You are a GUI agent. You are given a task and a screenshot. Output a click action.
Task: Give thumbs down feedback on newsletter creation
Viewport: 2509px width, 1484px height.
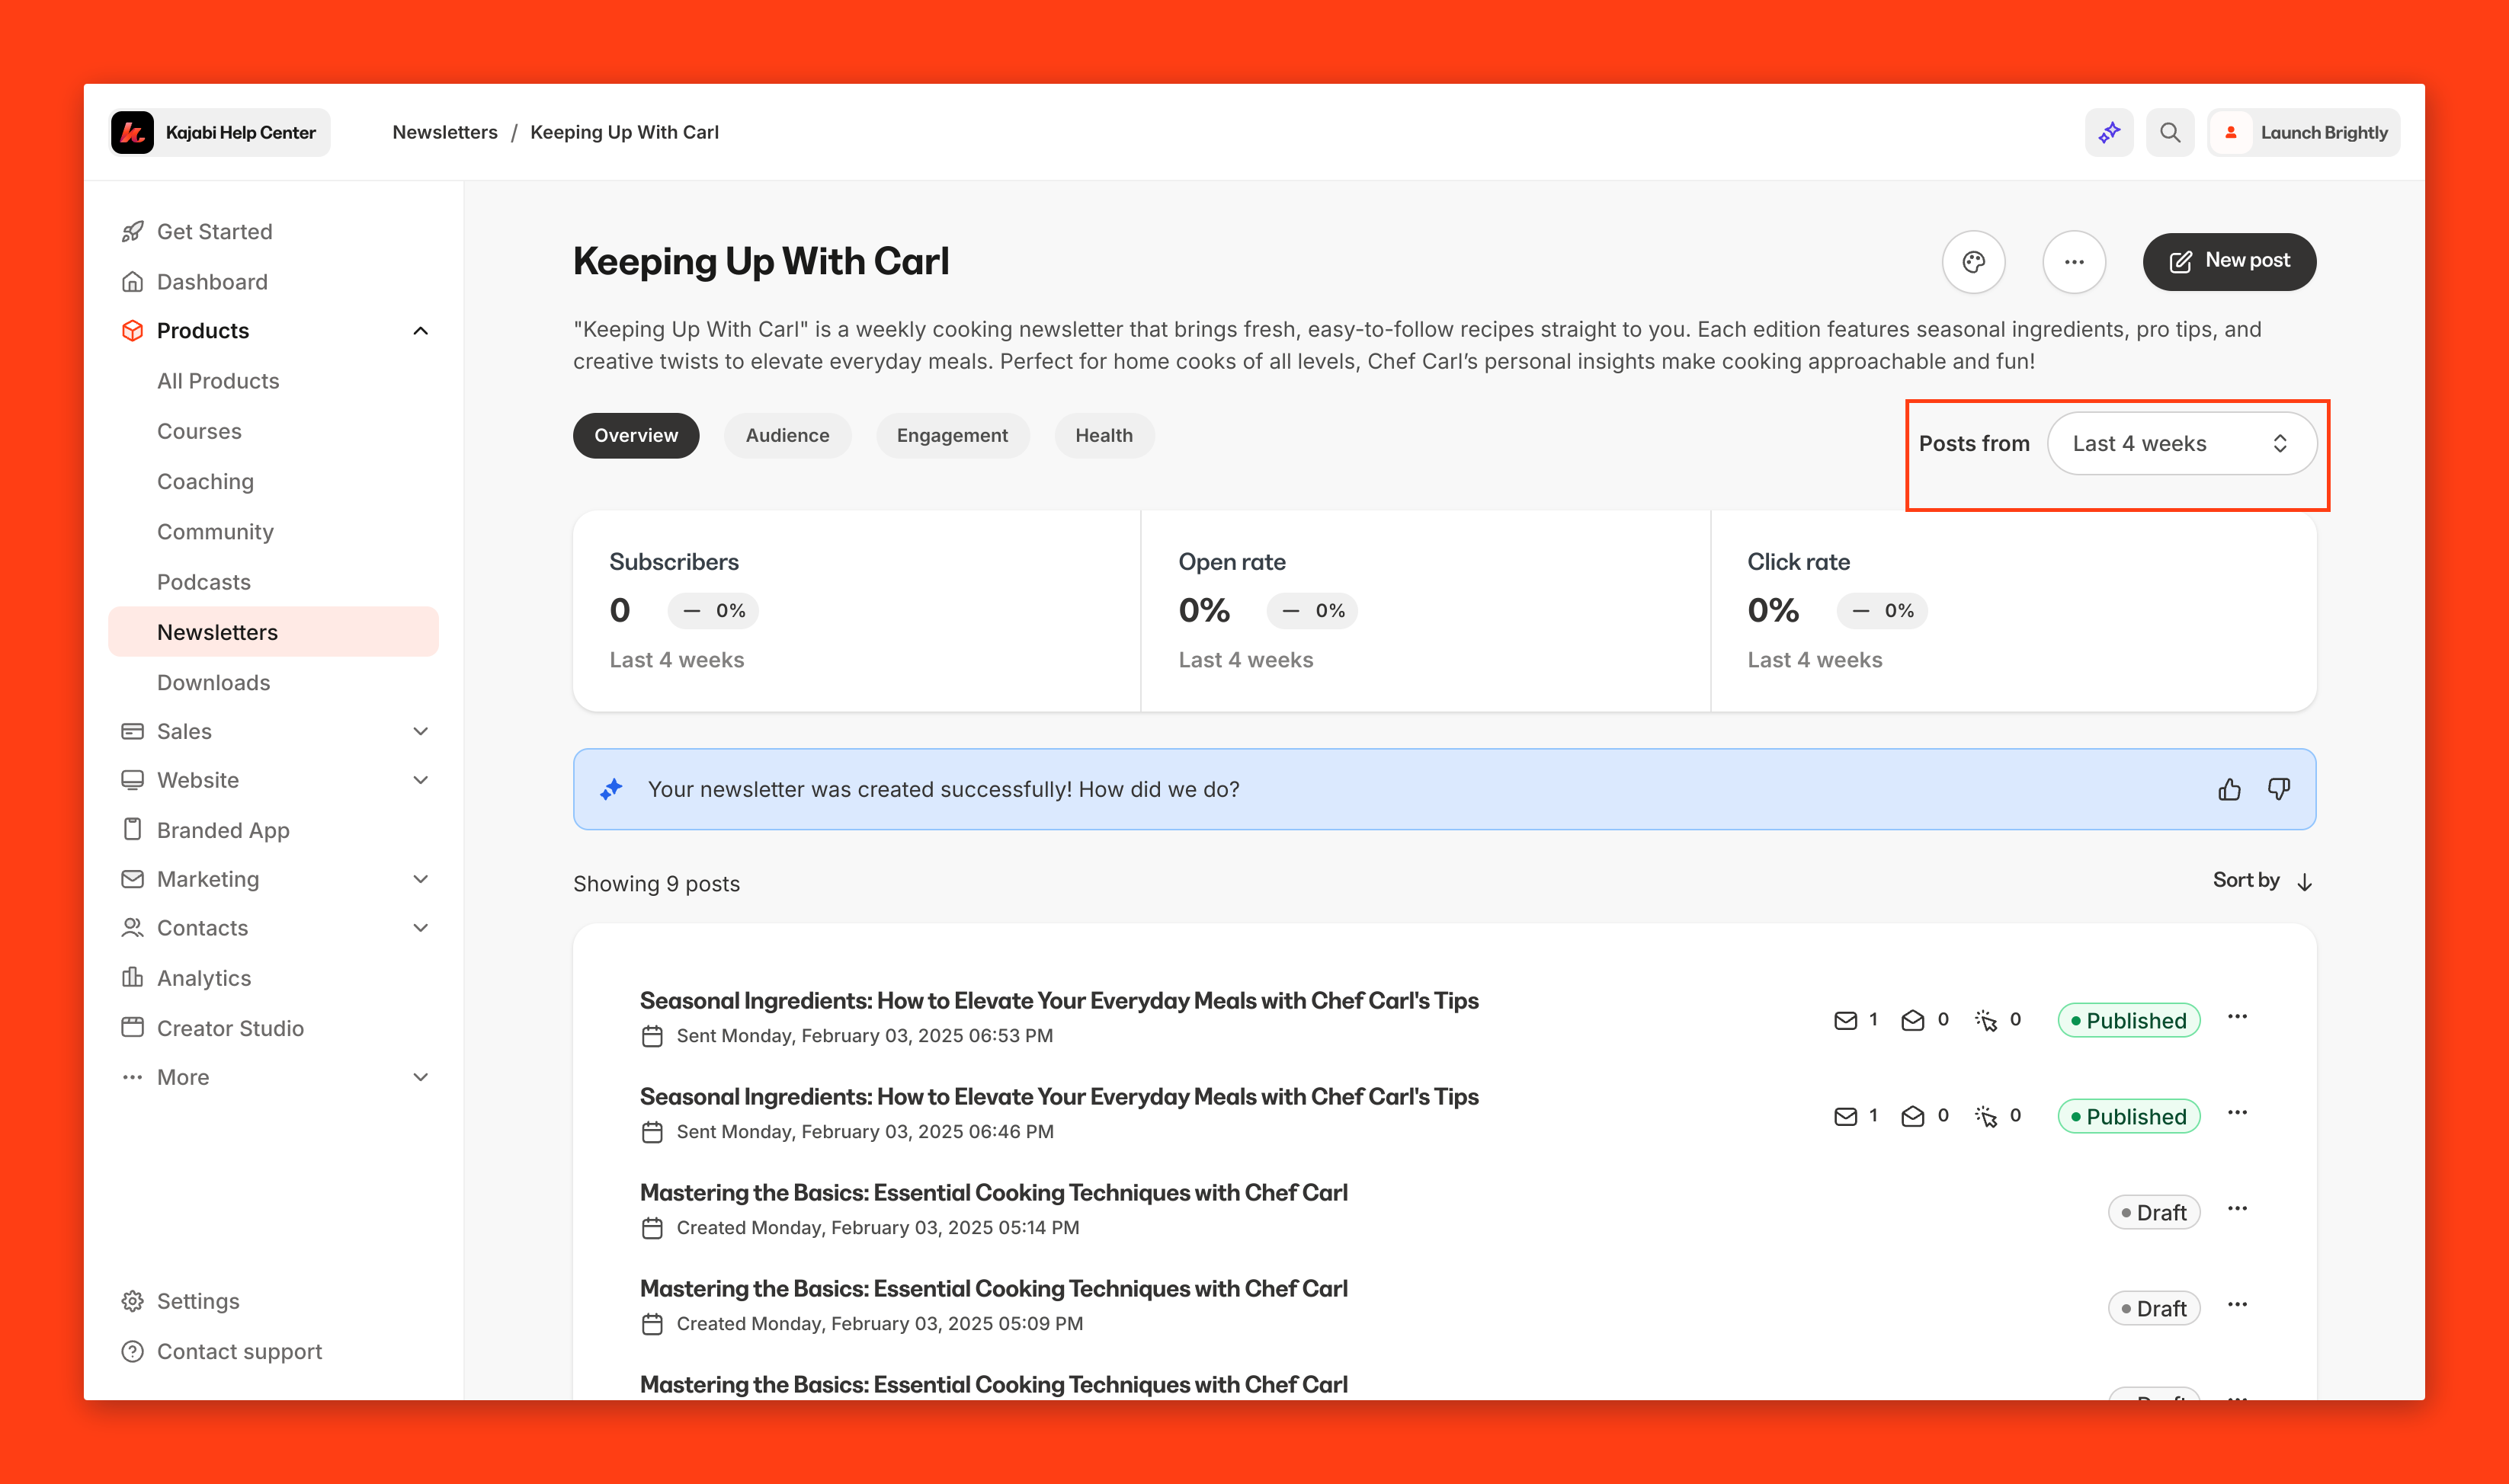2279,790
